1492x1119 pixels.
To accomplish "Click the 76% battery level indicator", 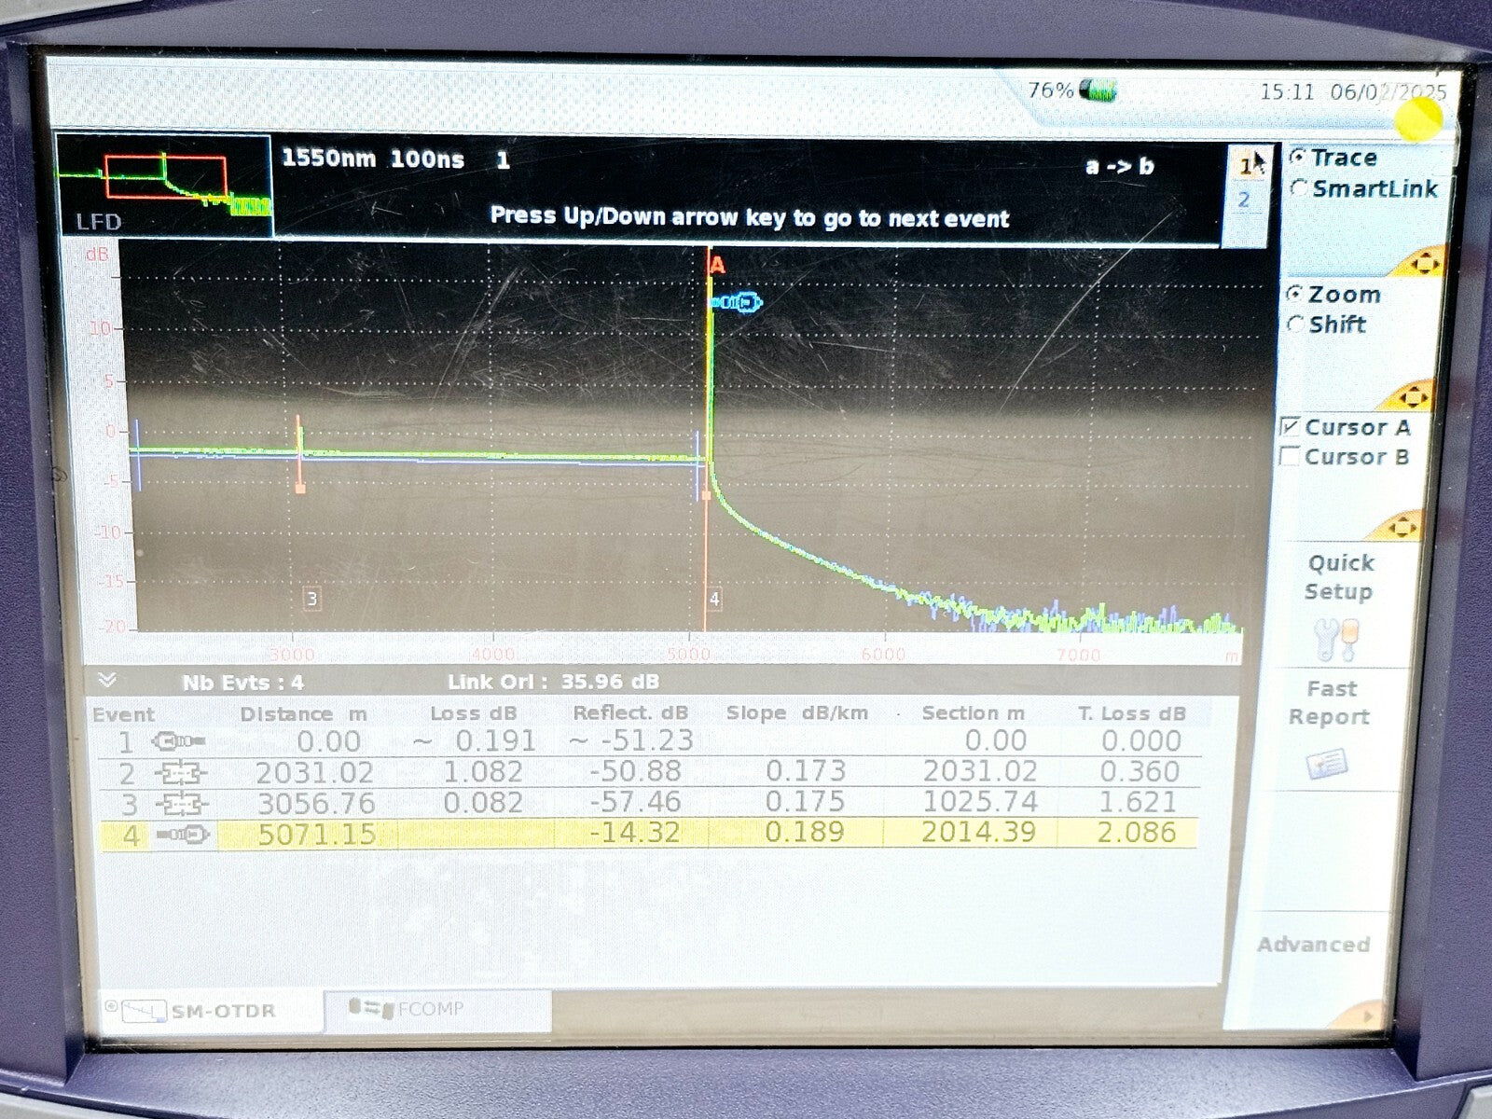I will pos(1071,90).
